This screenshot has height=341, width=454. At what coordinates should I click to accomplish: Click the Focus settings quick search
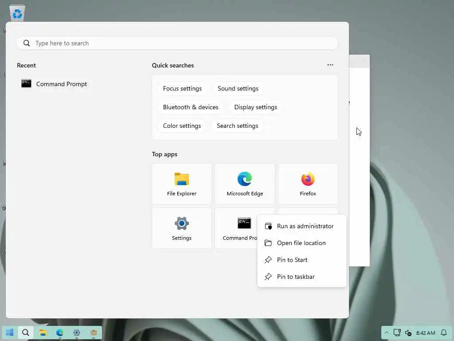[182, 88]
